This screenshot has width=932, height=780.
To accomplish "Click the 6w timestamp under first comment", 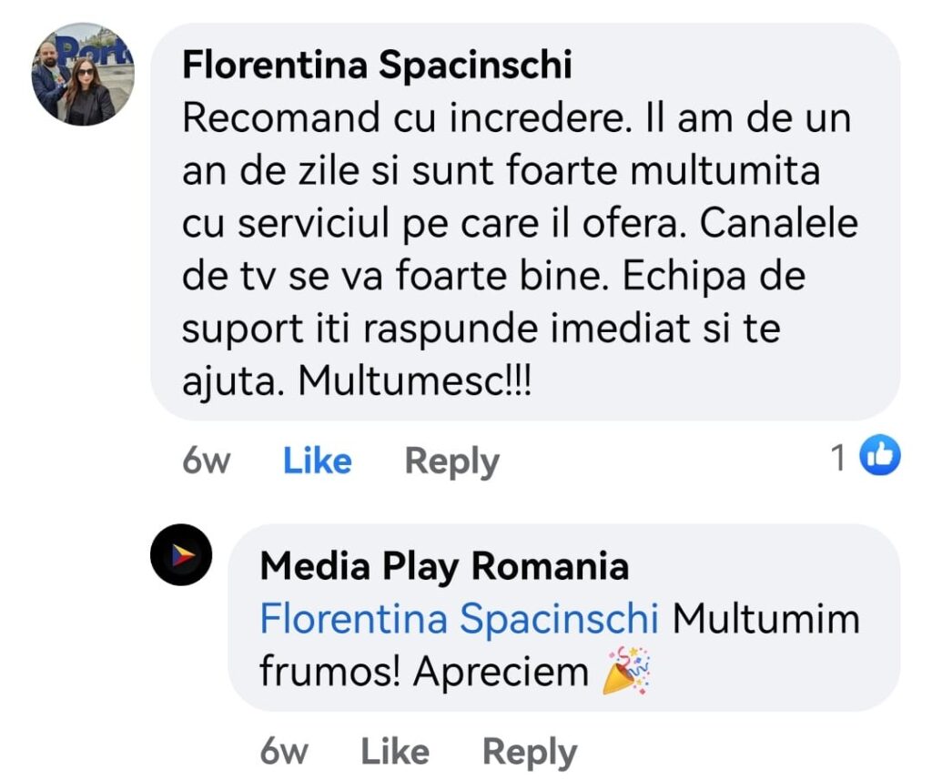I will (x=206, y=461).
